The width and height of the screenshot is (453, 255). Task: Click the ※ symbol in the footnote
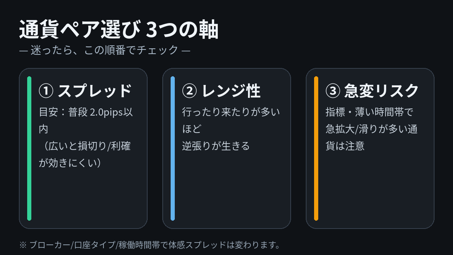22,245
